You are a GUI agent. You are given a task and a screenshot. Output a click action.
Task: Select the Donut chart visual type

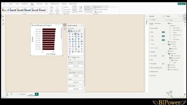(73, 41)
